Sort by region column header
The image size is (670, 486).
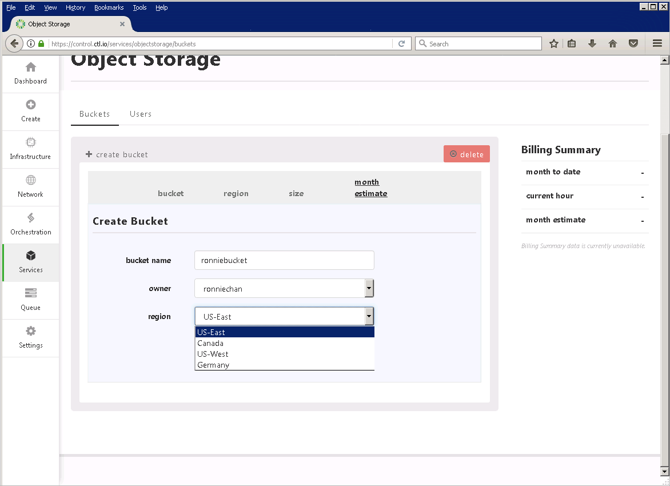[x=236, y=193]
